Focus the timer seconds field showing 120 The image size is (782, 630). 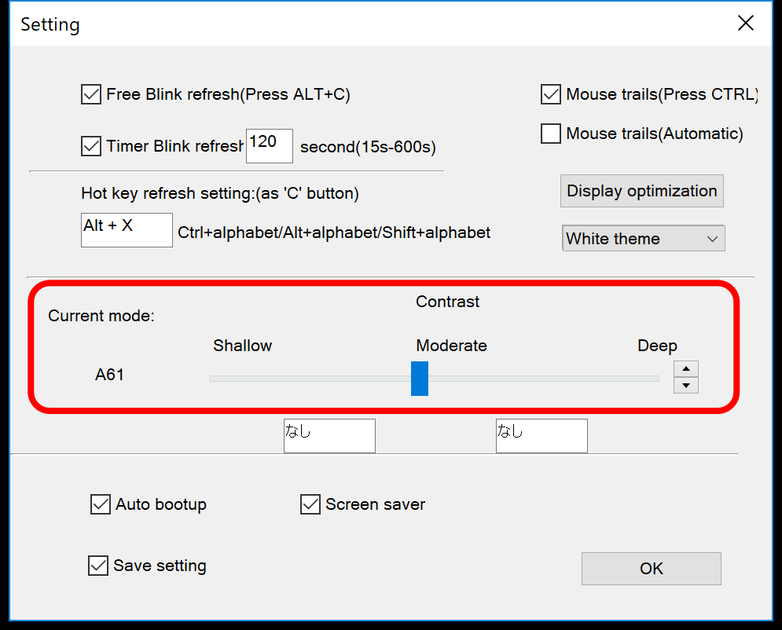(270, 146)
